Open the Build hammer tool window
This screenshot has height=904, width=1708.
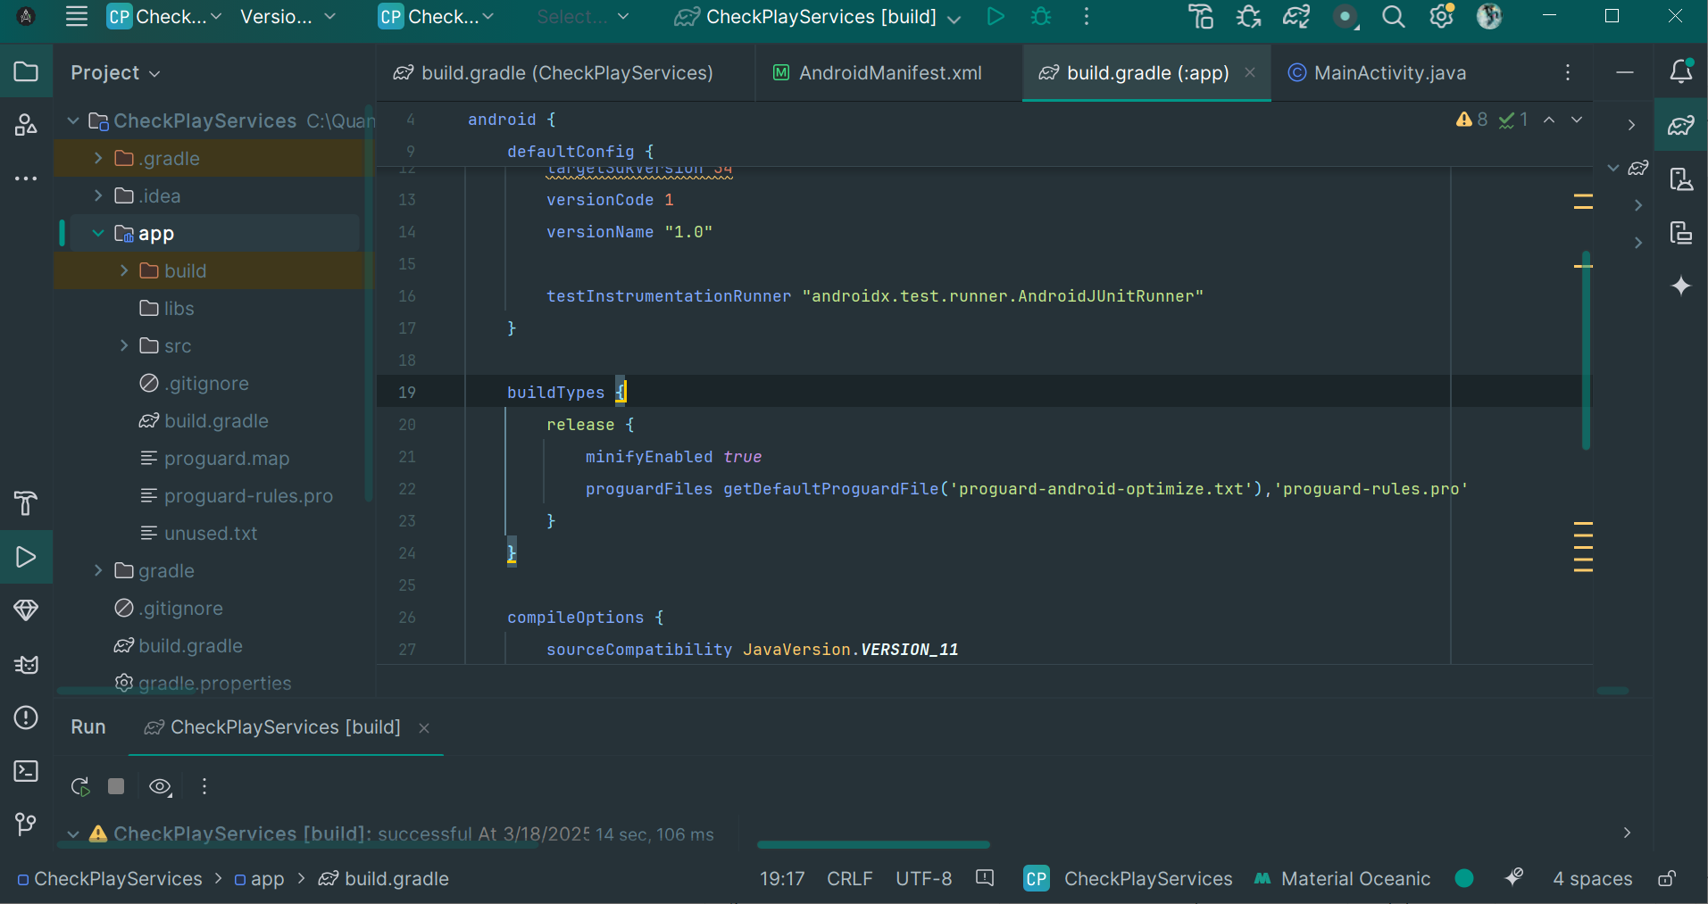[x=26, y=503]
